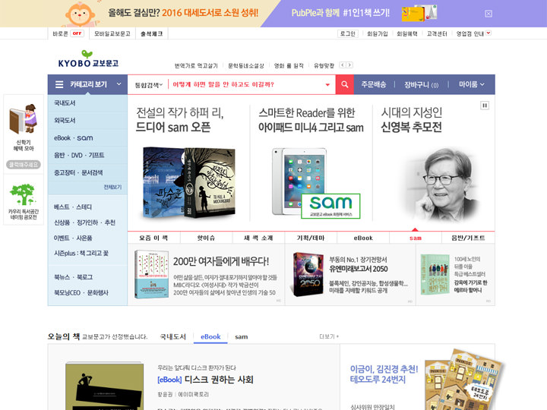
Task: Open 모바일교보문고 link
Action: (x=112, y=33)
